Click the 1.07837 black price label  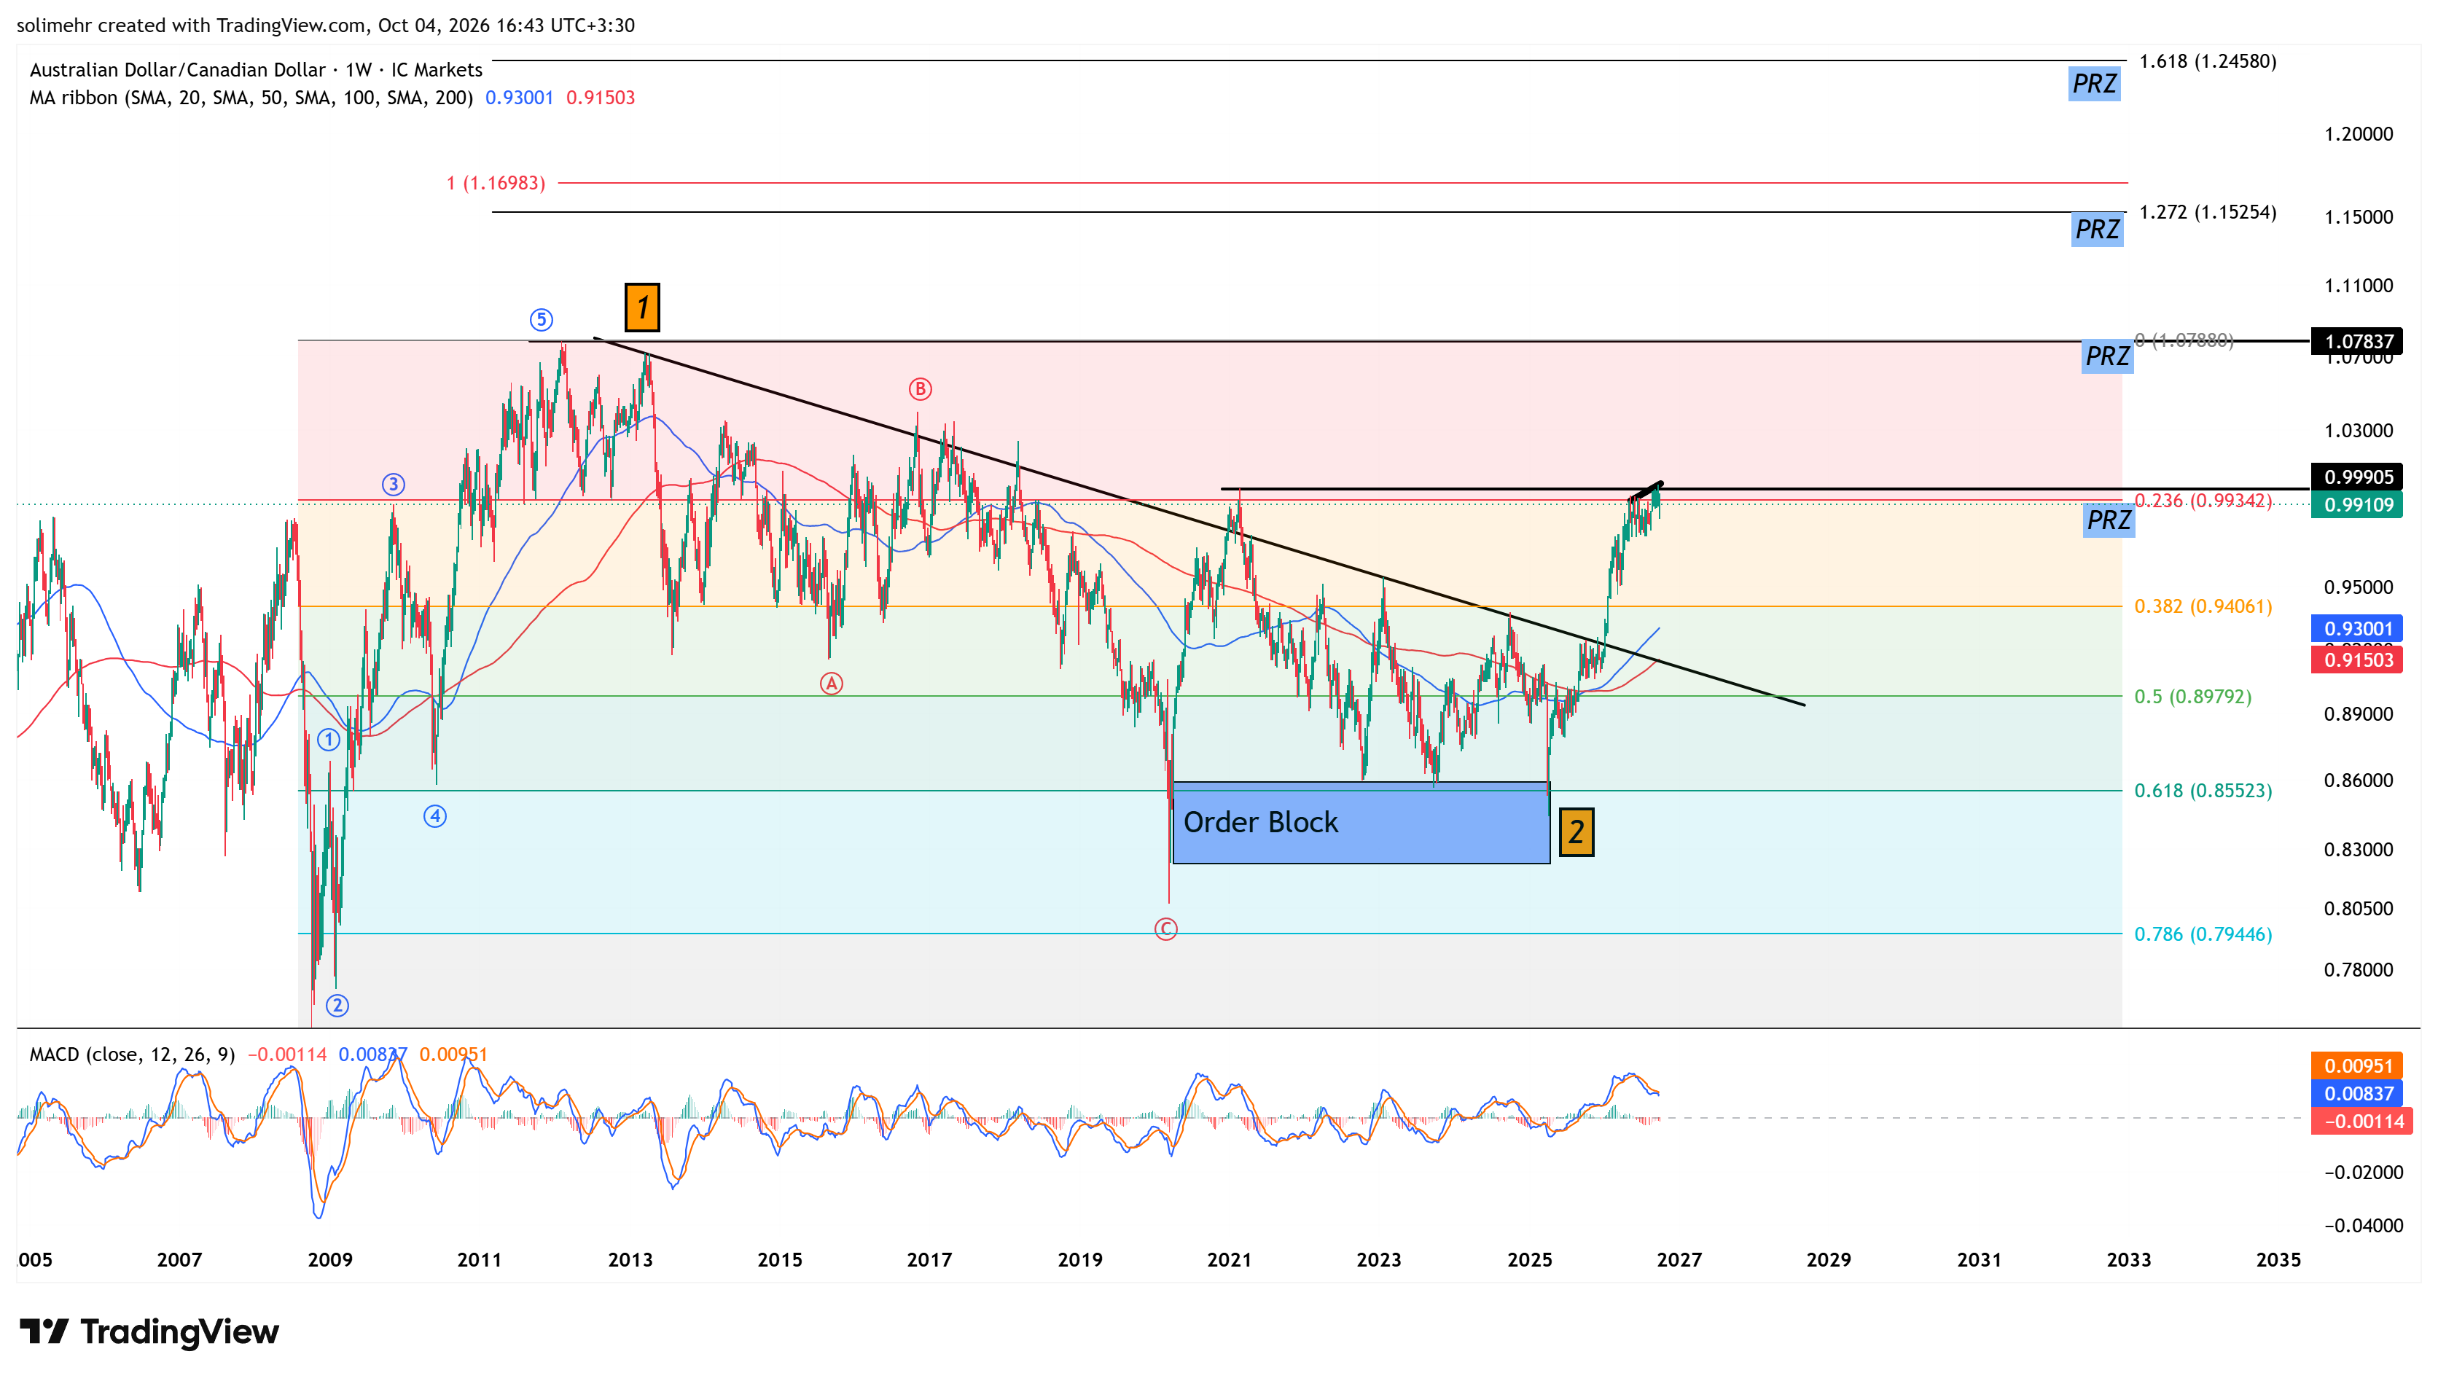[x=2356, y=340]
